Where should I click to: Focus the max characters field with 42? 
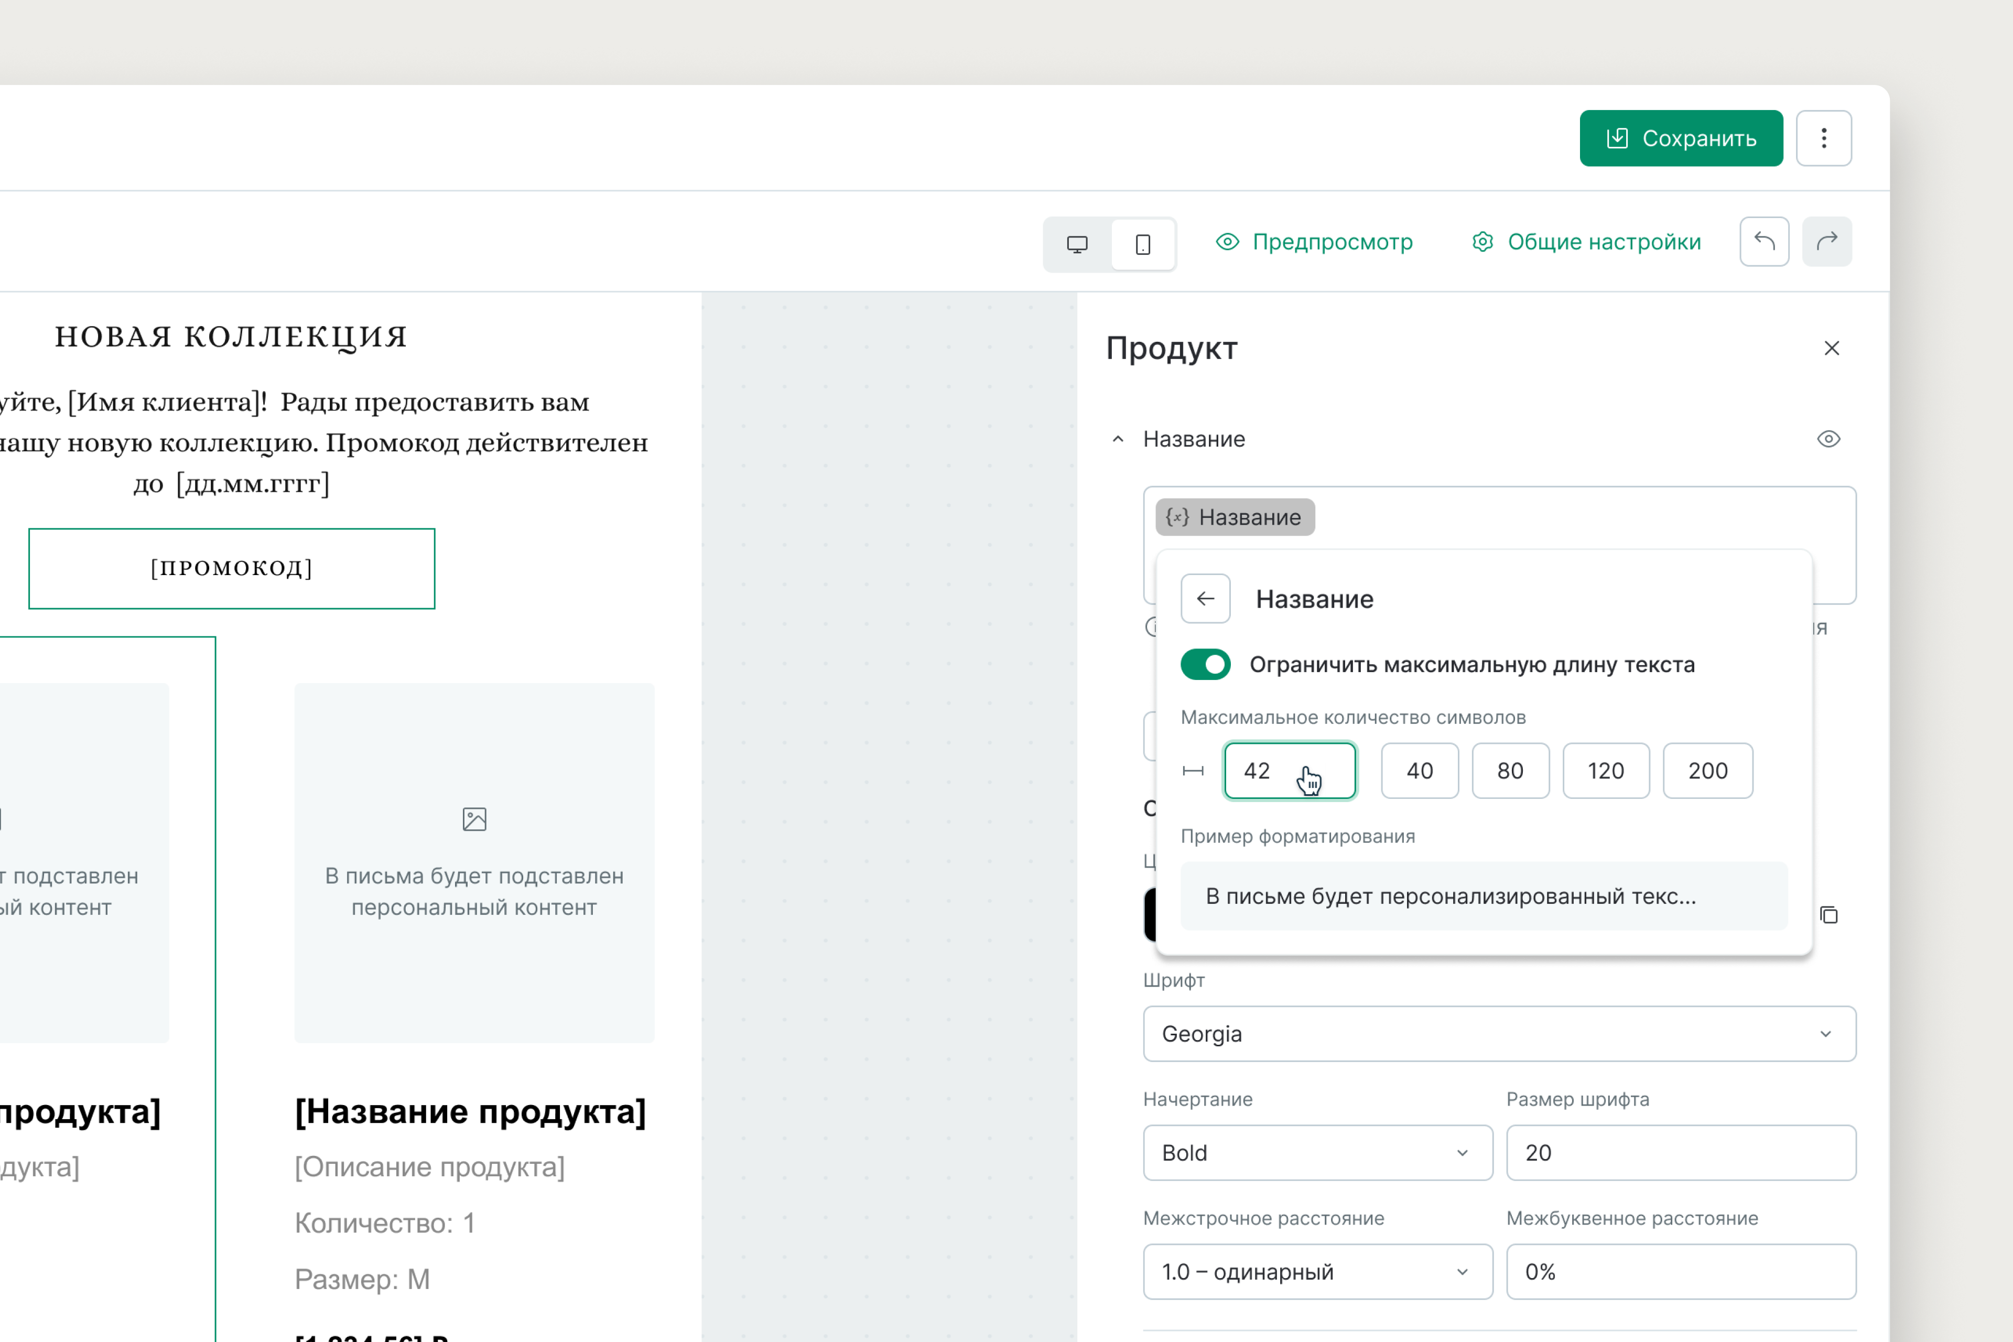tap(1290, 770)
